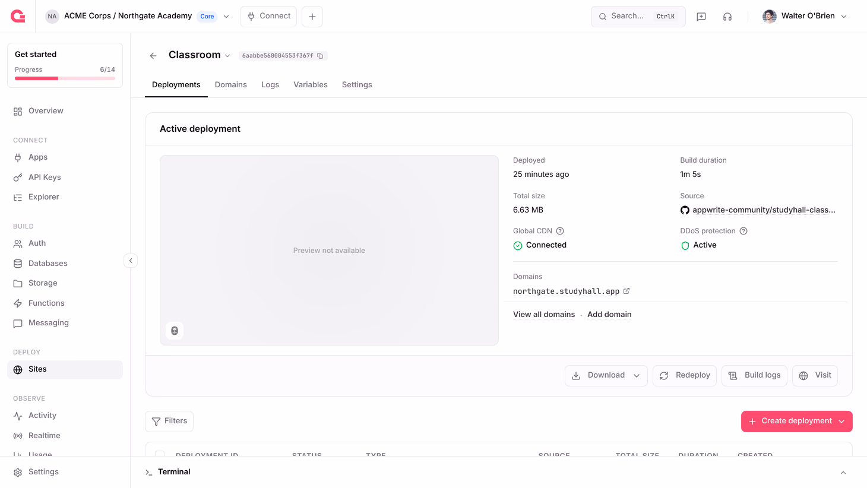Open northgate.studyhall.app external link icon
The image size is (867, 488).
click(x=626, y=291)
